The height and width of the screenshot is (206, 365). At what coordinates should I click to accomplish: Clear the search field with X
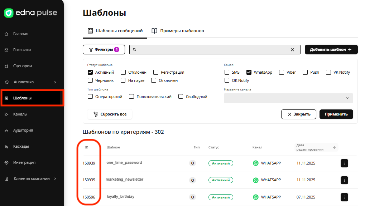coord(292,50)
